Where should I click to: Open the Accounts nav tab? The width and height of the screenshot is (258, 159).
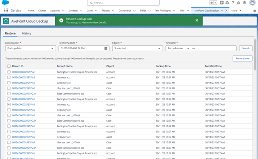point(55,11)
